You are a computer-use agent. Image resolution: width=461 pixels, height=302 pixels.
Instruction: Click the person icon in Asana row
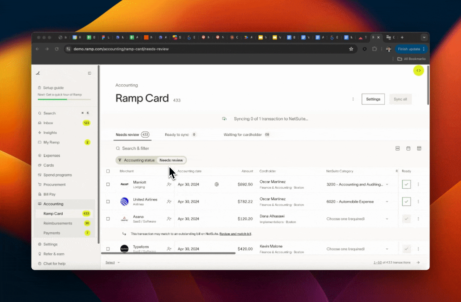point(169,219)
